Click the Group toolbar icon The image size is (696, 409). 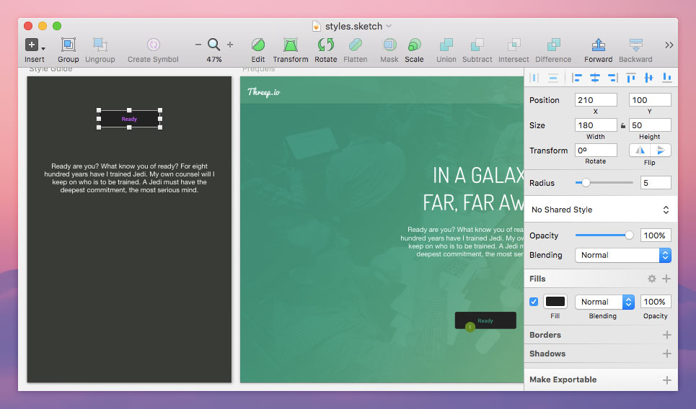[x=68, y=45]
